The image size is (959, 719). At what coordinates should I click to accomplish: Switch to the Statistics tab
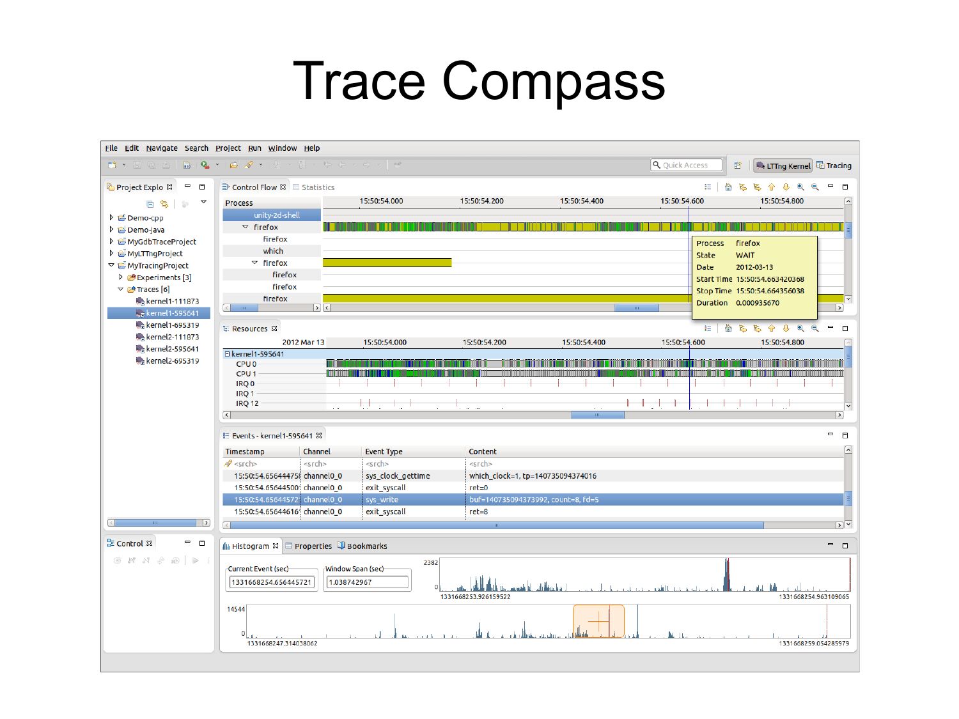(317, 187)
